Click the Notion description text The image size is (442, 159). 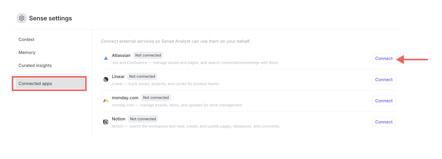[x=196, y=126]
